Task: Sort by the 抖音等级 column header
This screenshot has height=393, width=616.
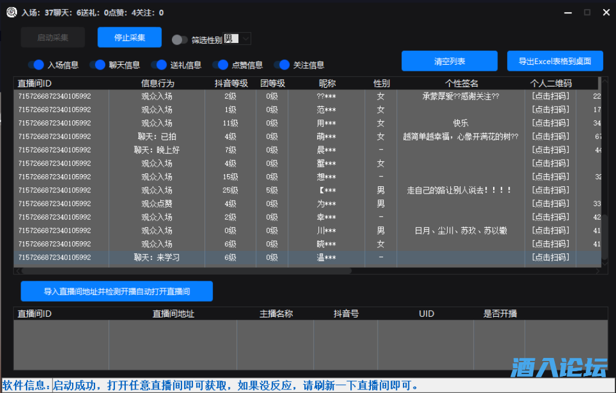Action: click(231, 83)
